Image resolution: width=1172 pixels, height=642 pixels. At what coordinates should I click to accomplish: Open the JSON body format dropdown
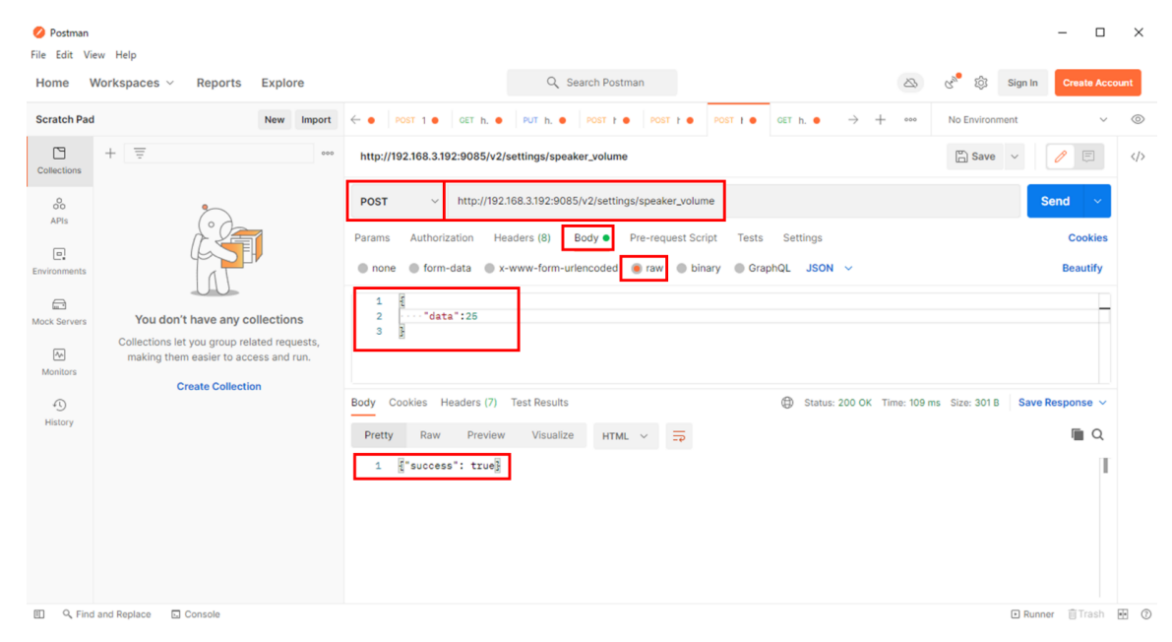click(829, 268)
